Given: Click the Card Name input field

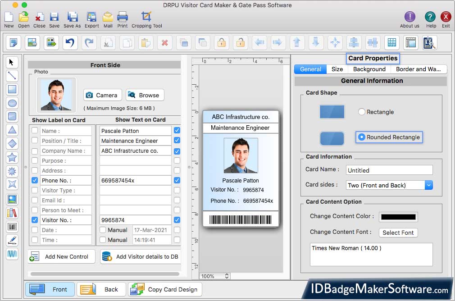Looking at the screenshot, I should 389,170.
